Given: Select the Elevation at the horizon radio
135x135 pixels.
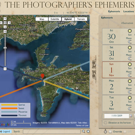Looking at the screenshot, I should point(105,123).
